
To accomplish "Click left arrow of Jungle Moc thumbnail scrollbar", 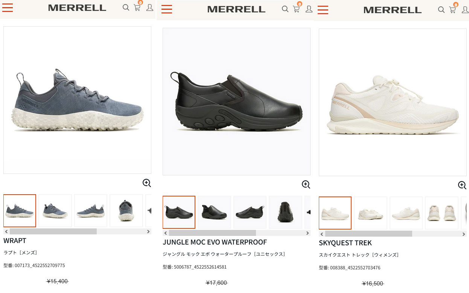I will point(166,233).
